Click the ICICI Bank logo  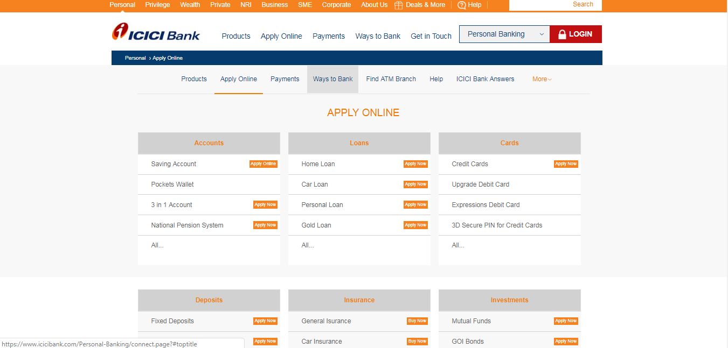[x=156, y=33]
